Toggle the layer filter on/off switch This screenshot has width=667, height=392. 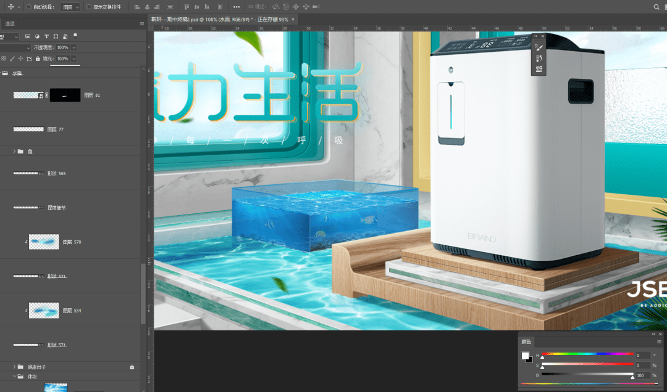(x=75, y=35)
